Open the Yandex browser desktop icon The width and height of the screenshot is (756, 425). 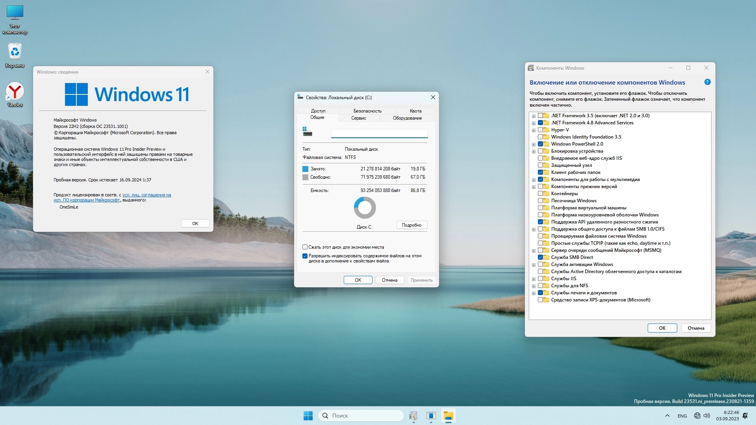coord(15,92)
